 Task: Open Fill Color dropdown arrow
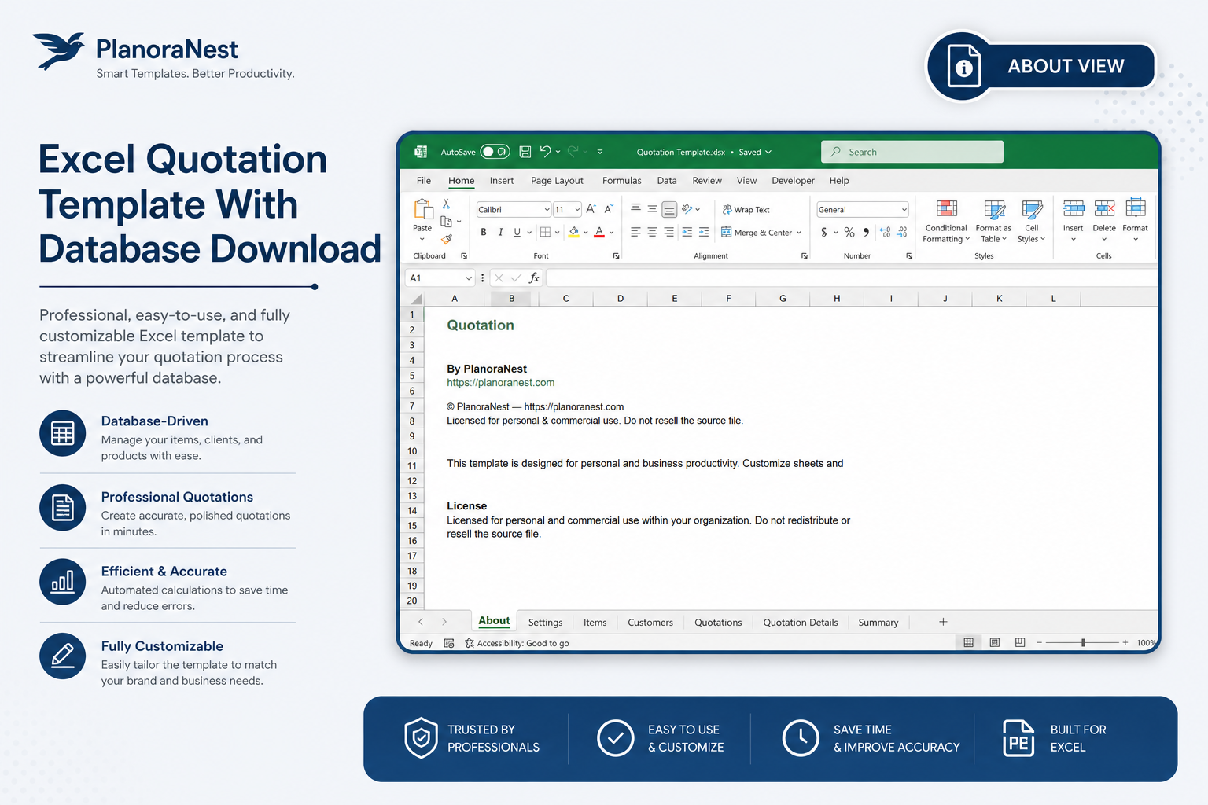coord(586,233)
